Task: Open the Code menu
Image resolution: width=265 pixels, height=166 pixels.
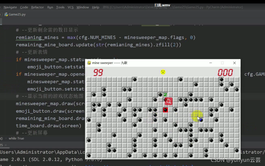Action: (24, 7)
